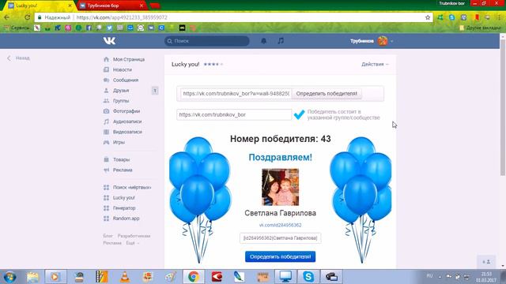Close the 'Трубников бор' tab
The width and height of the screenshot is (506, 284).
(x=142, y=6)
